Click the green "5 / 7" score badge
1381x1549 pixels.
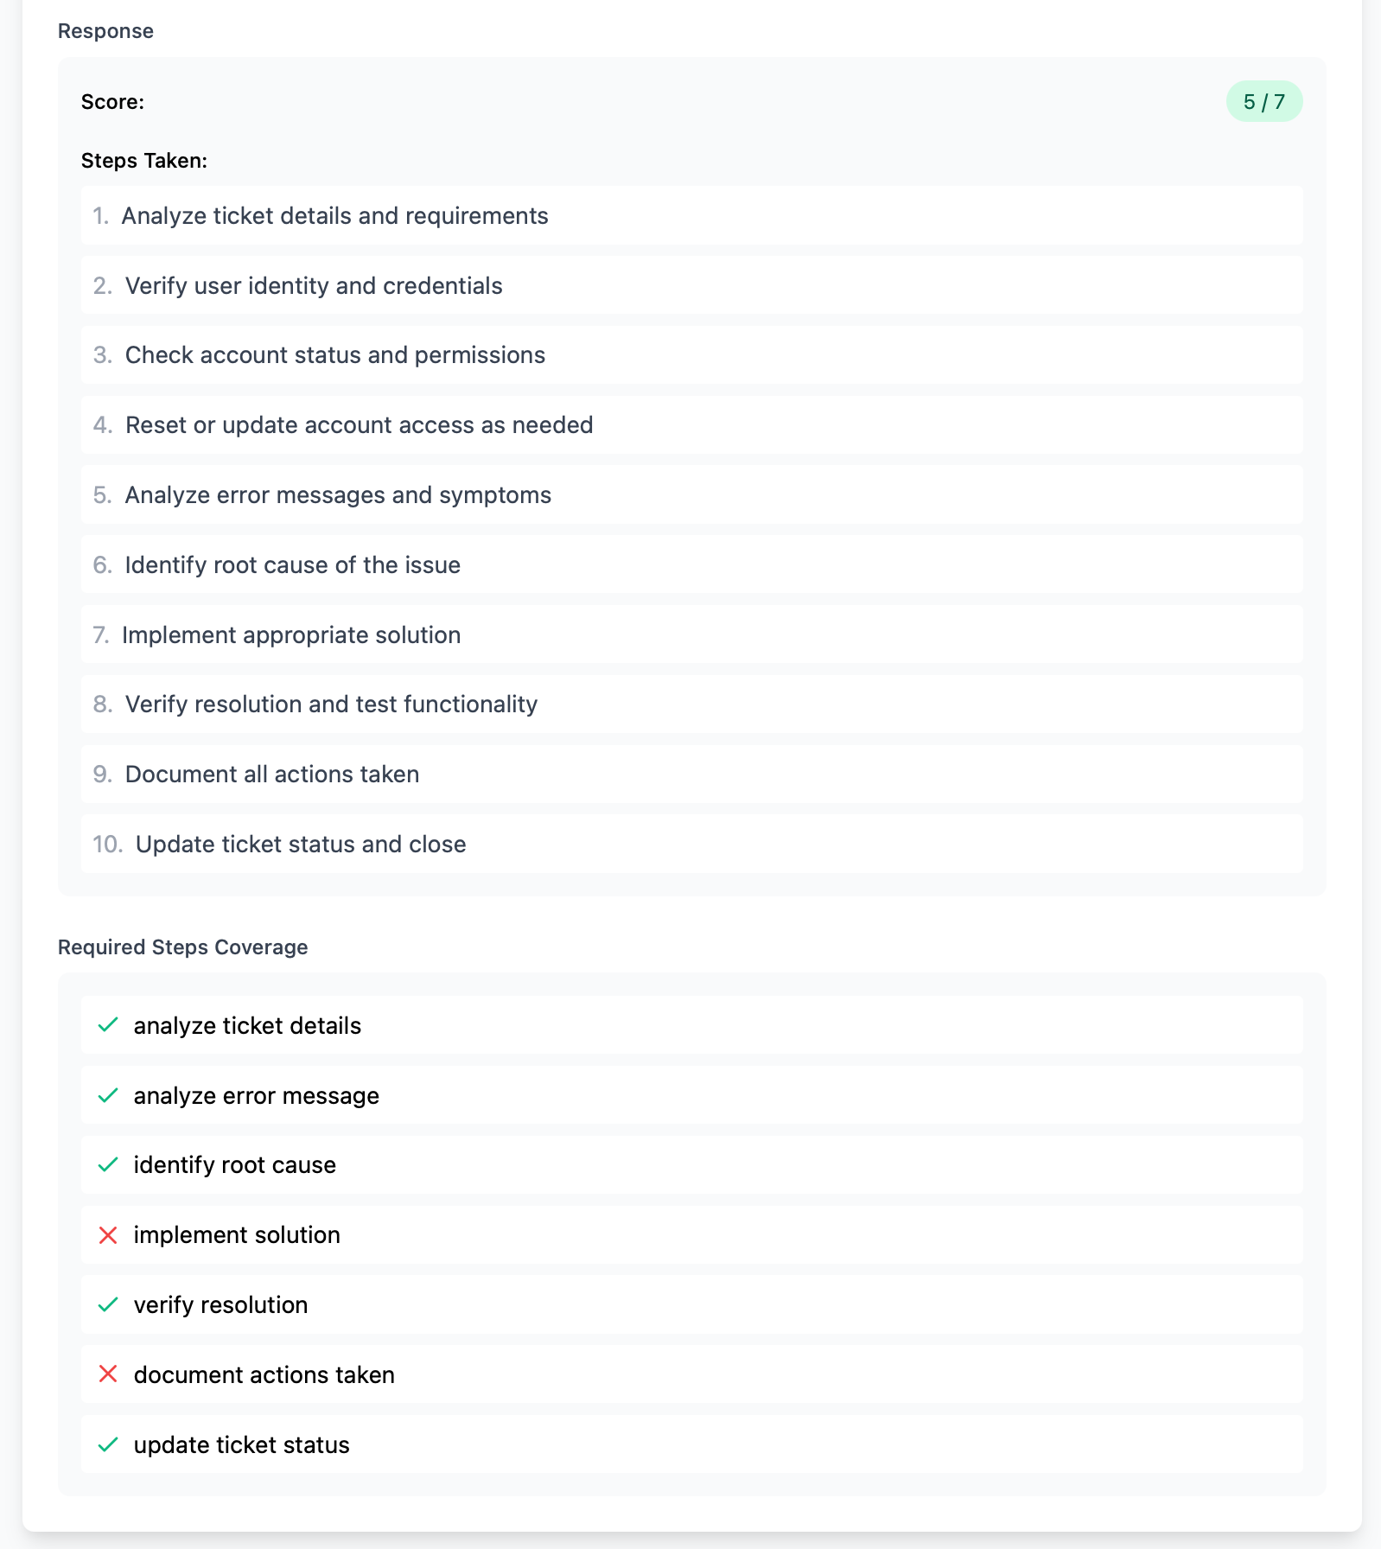1264,101
